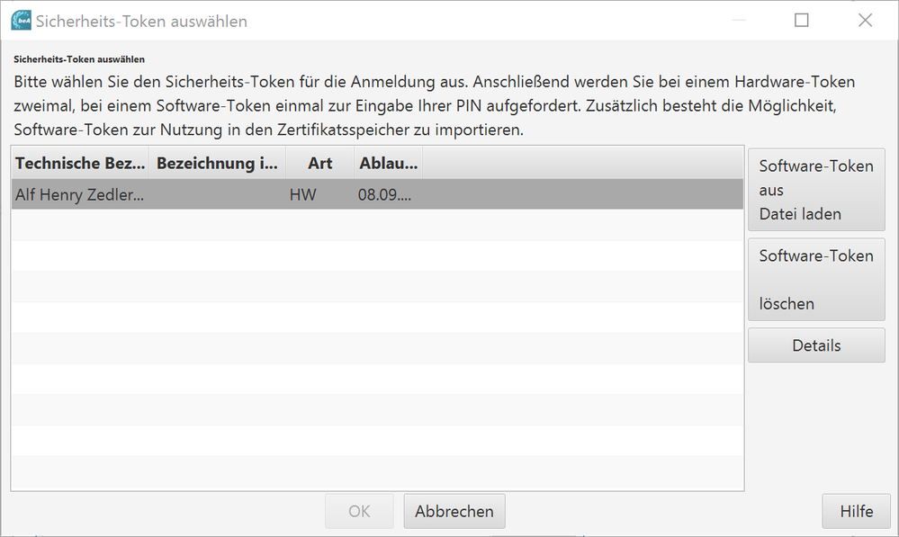The image size is (899, 537).
Task: Click the 08.09 expiry date cell
Action: [388, 194]
